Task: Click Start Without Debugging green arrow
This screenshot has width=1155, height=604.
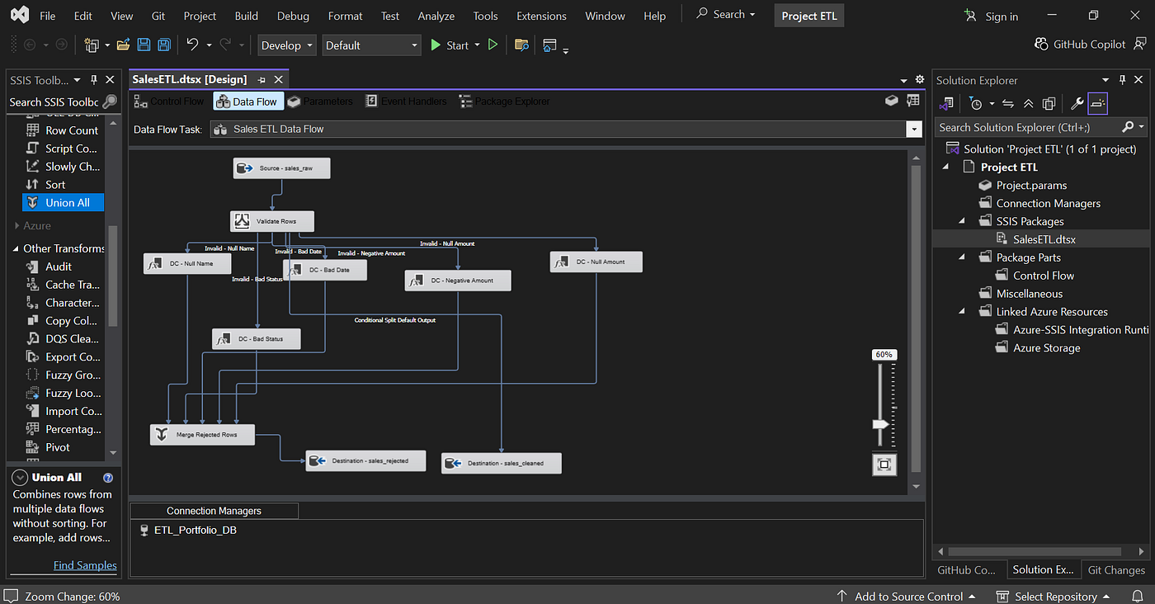Action: (493, 45)
